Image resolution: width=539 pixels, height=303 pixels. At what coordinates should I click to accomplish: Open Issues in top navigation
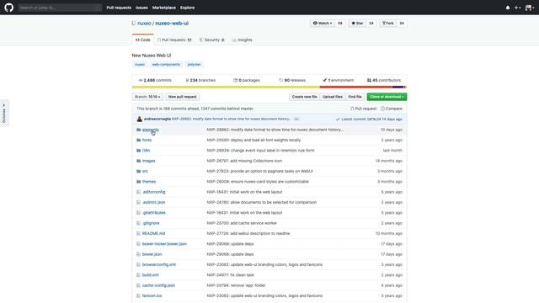(x=141, y=8)
